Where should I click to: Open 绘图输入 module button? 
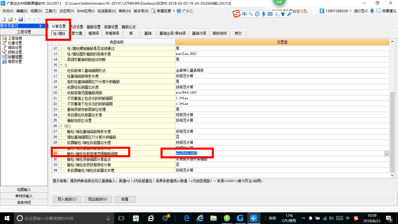tap(24, 190)
